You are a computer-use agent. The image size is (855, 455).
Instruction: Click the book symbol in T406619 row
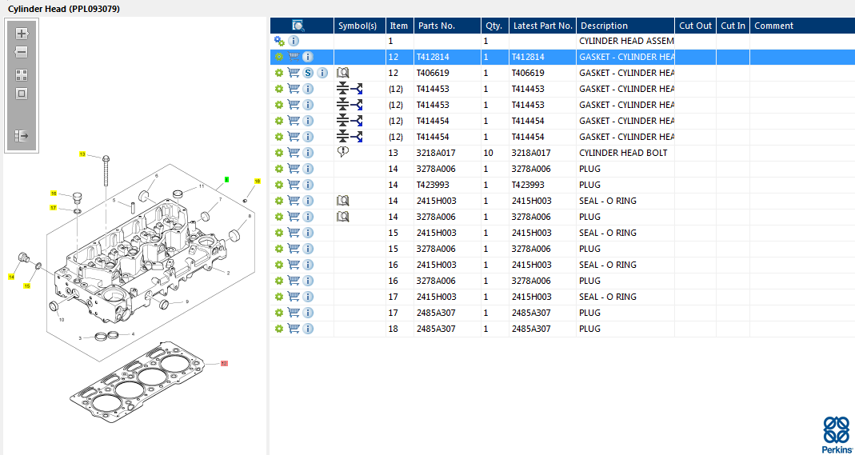tap(343, 73)
